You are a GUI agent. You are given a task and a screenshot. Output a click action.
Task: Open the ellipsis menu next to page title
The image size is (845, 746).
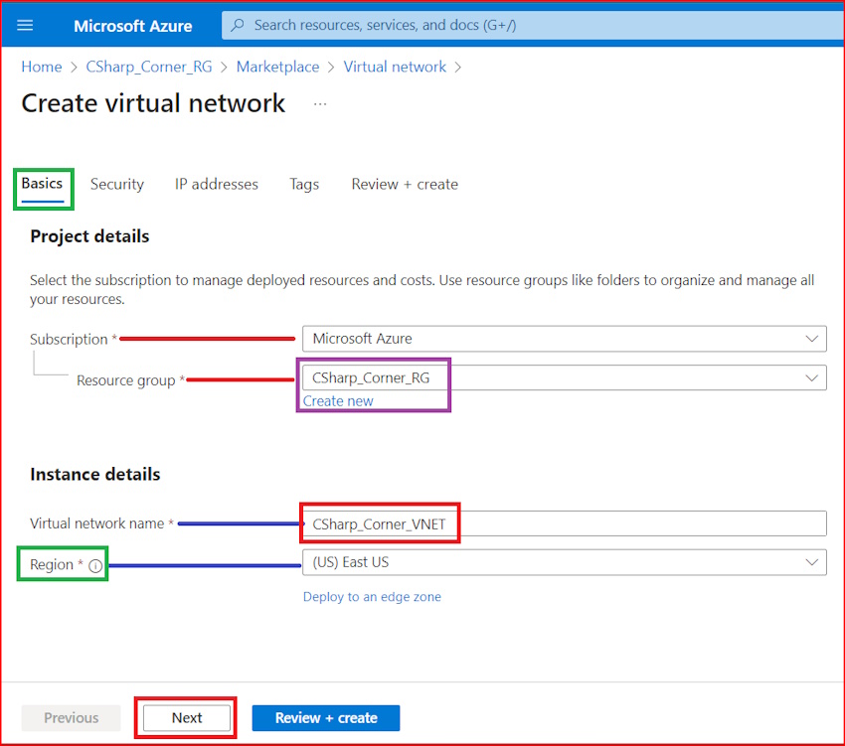(x=321, y=103)
